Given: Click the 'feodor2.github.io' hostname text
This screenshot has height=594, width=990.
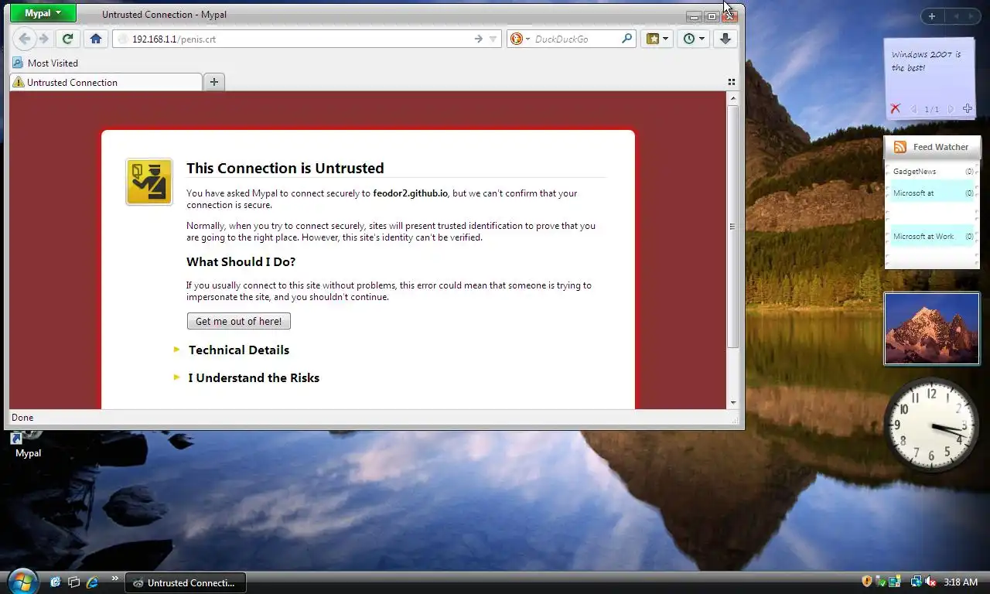Looking at the screenshot, I should point(410,193).
